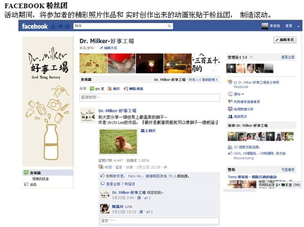Open the lion photo thumbnail in post

pyautogui.click(x=118, y=141)
